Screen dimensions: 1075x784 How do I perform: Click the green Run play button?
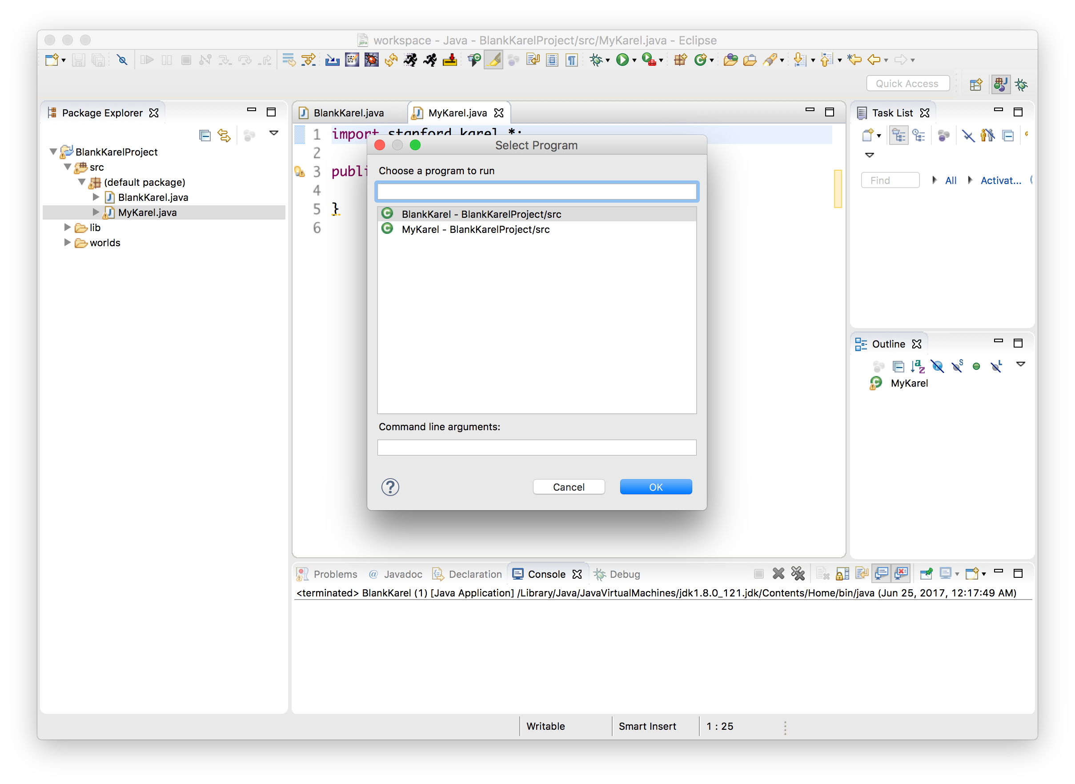point(622,60)
